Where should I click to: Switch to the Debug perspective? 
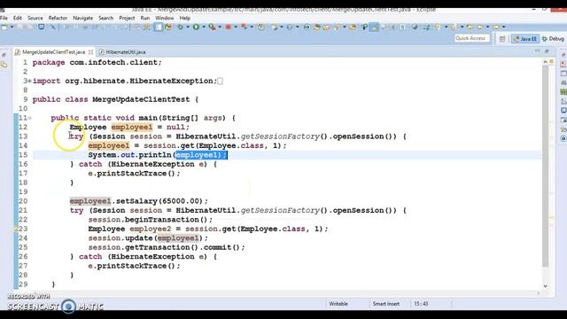pos(553,39)
